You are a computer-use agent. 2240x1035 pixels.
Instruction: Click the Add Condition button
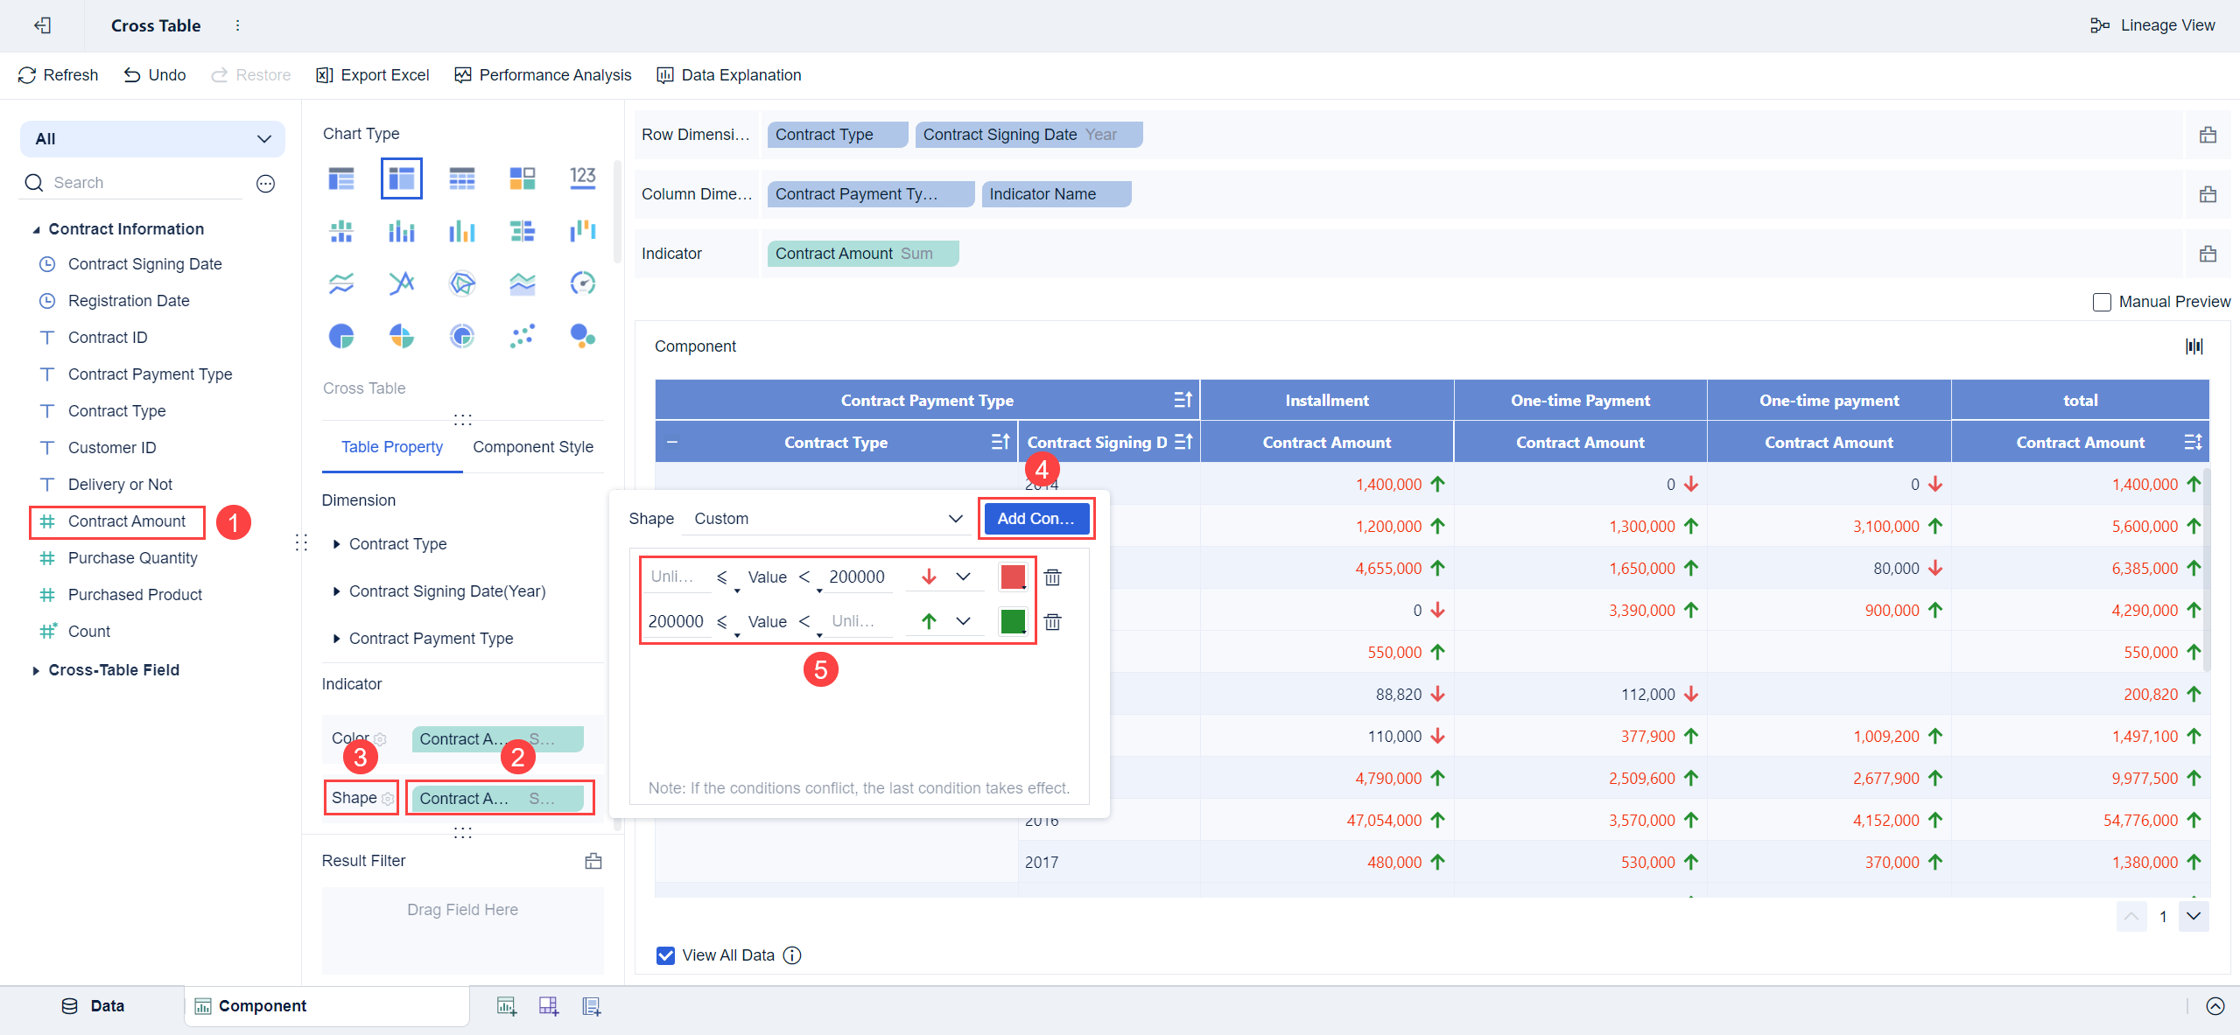click(1036, 519)
